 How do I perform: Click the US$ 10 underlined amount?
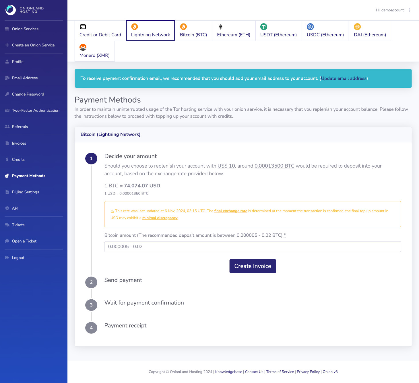(x=226, y=166)
